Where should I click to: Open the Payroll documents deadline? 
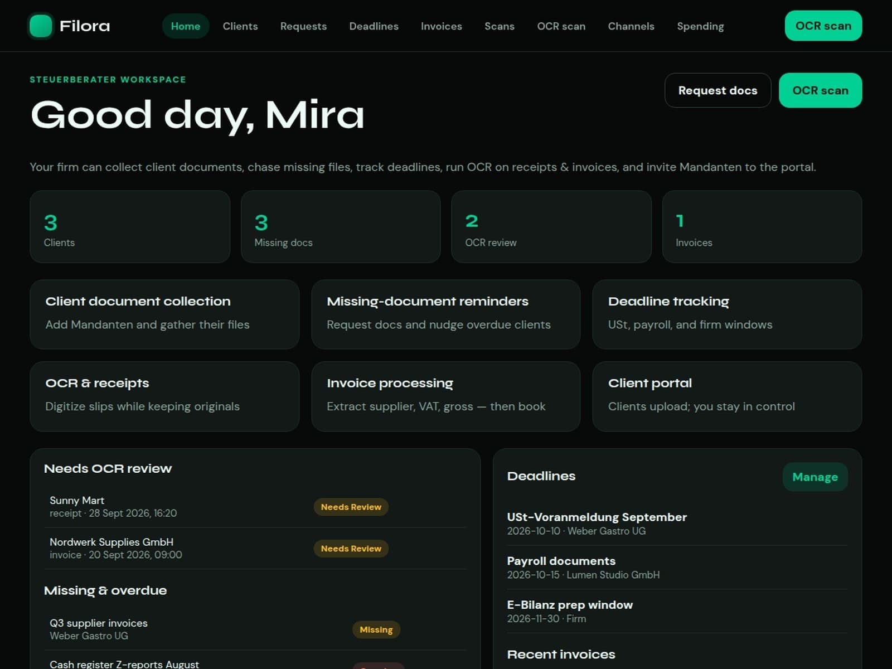click(x=677, y=568)
